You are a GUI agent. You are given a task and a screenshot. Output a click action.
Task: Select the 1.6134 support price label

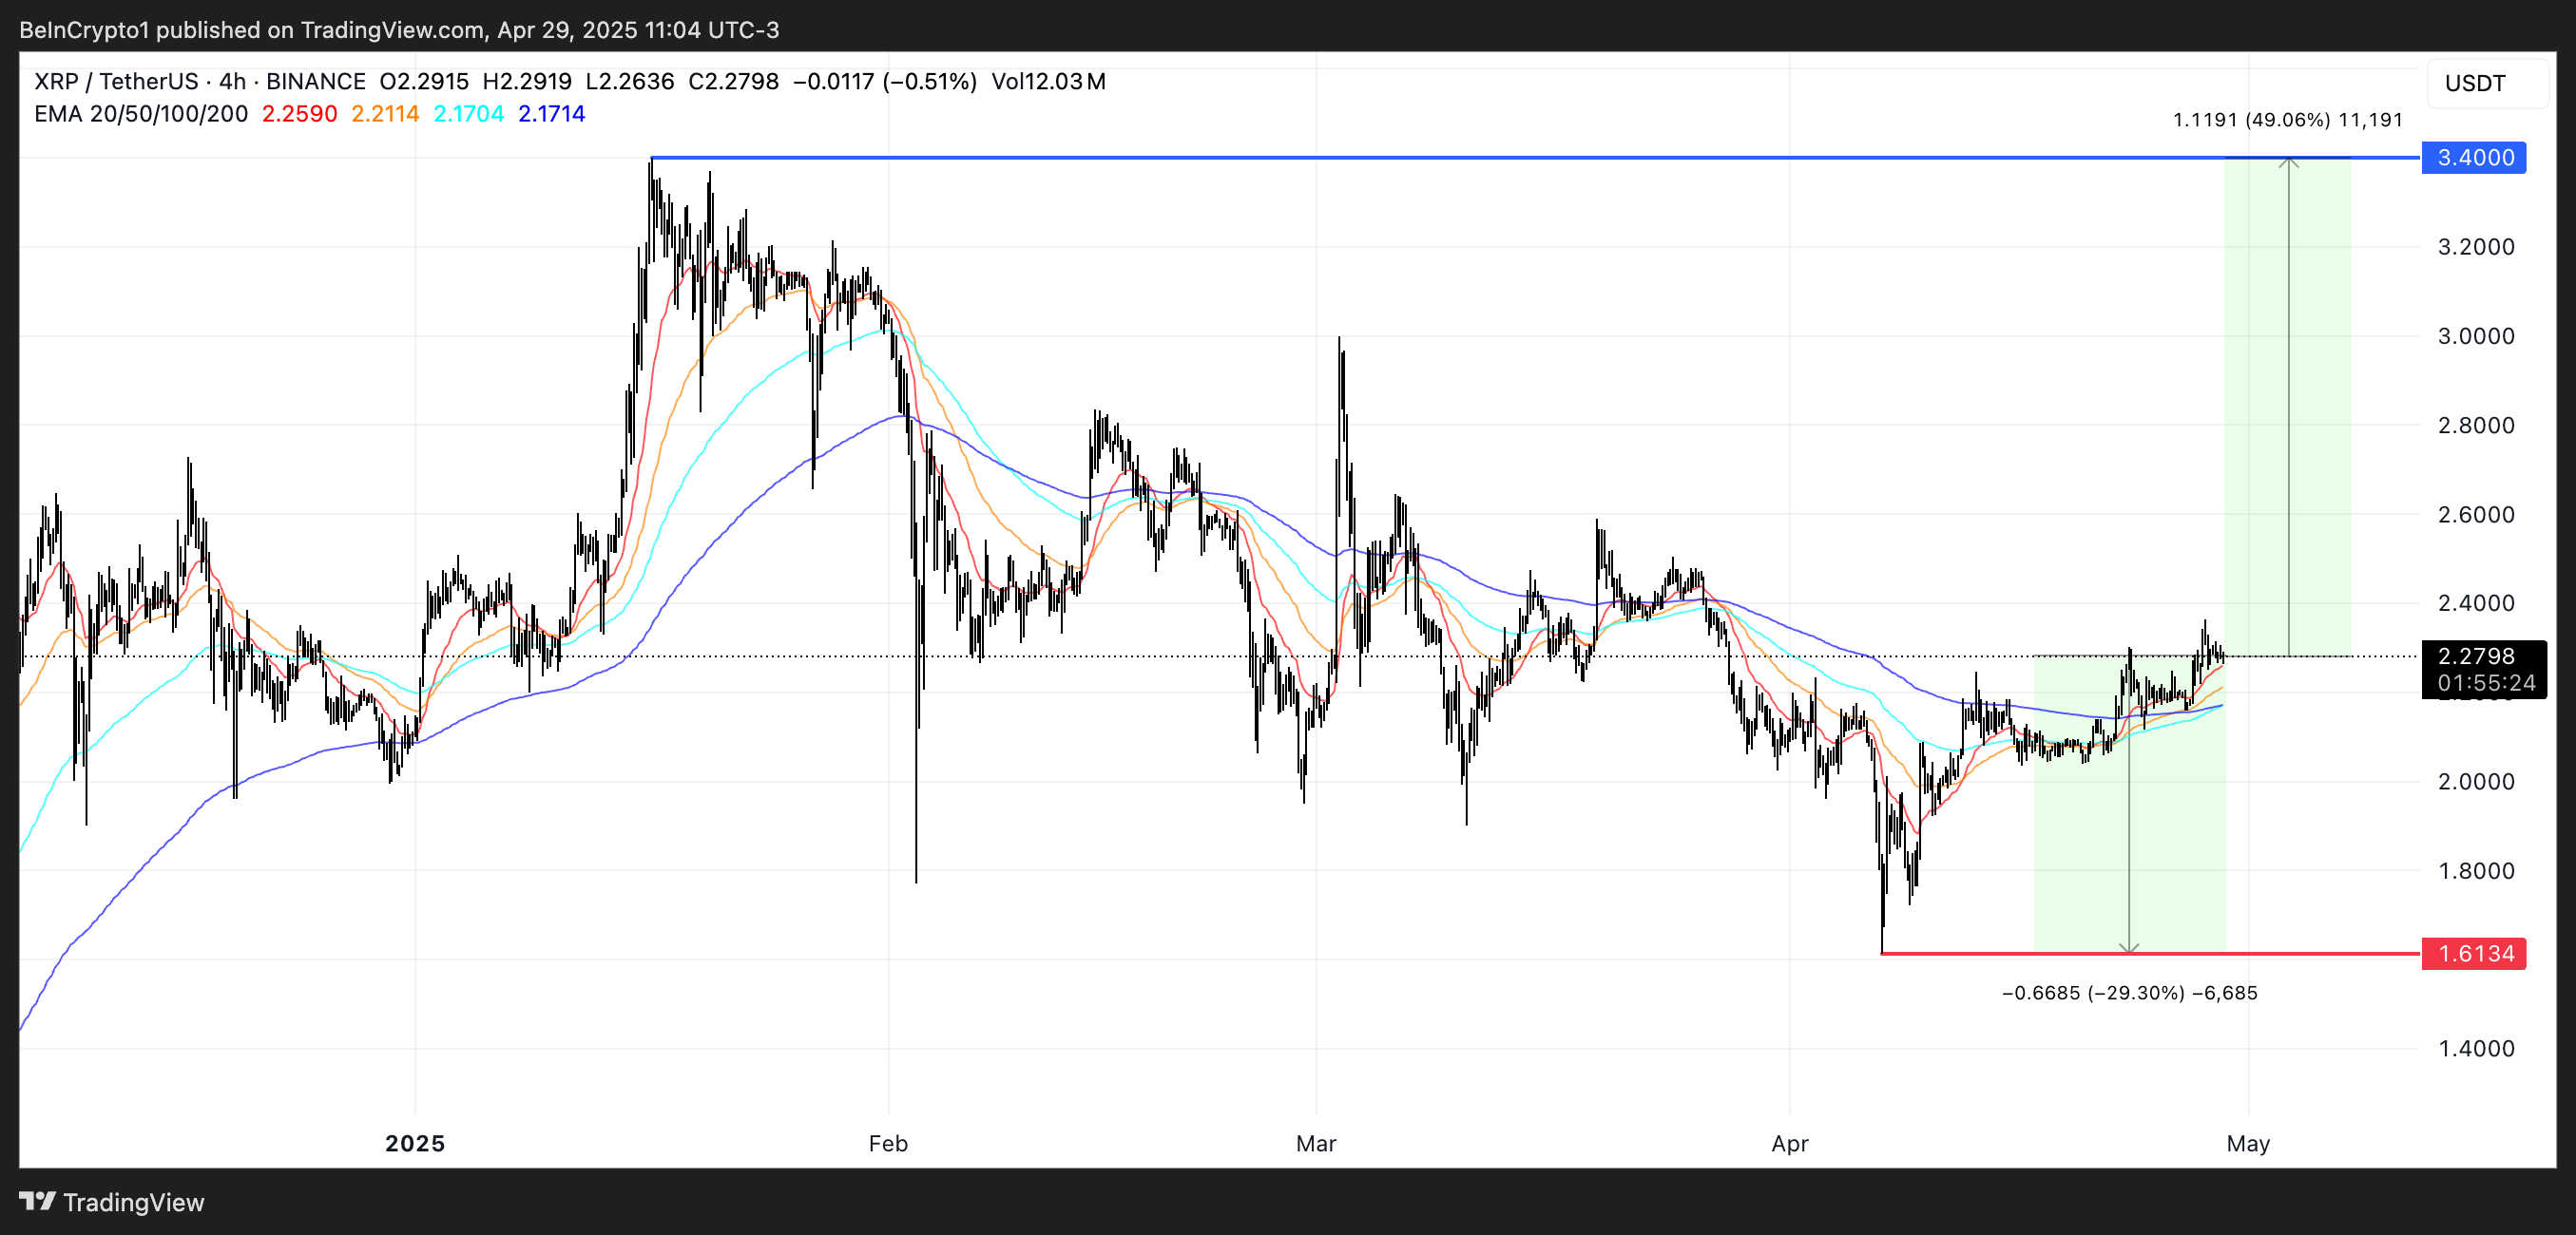[2474, 954]
